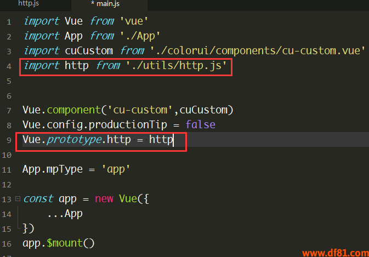Click mpType on line 11
Viewport: 369px width, 257px height.
tap(65, 169)
